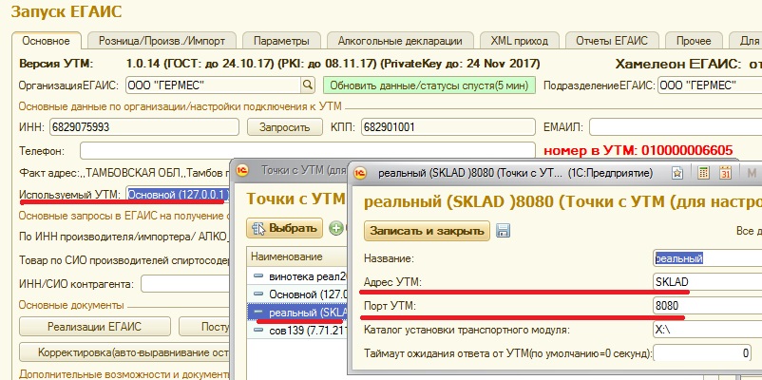Open the calendar icon in title bar

point(725,173)
